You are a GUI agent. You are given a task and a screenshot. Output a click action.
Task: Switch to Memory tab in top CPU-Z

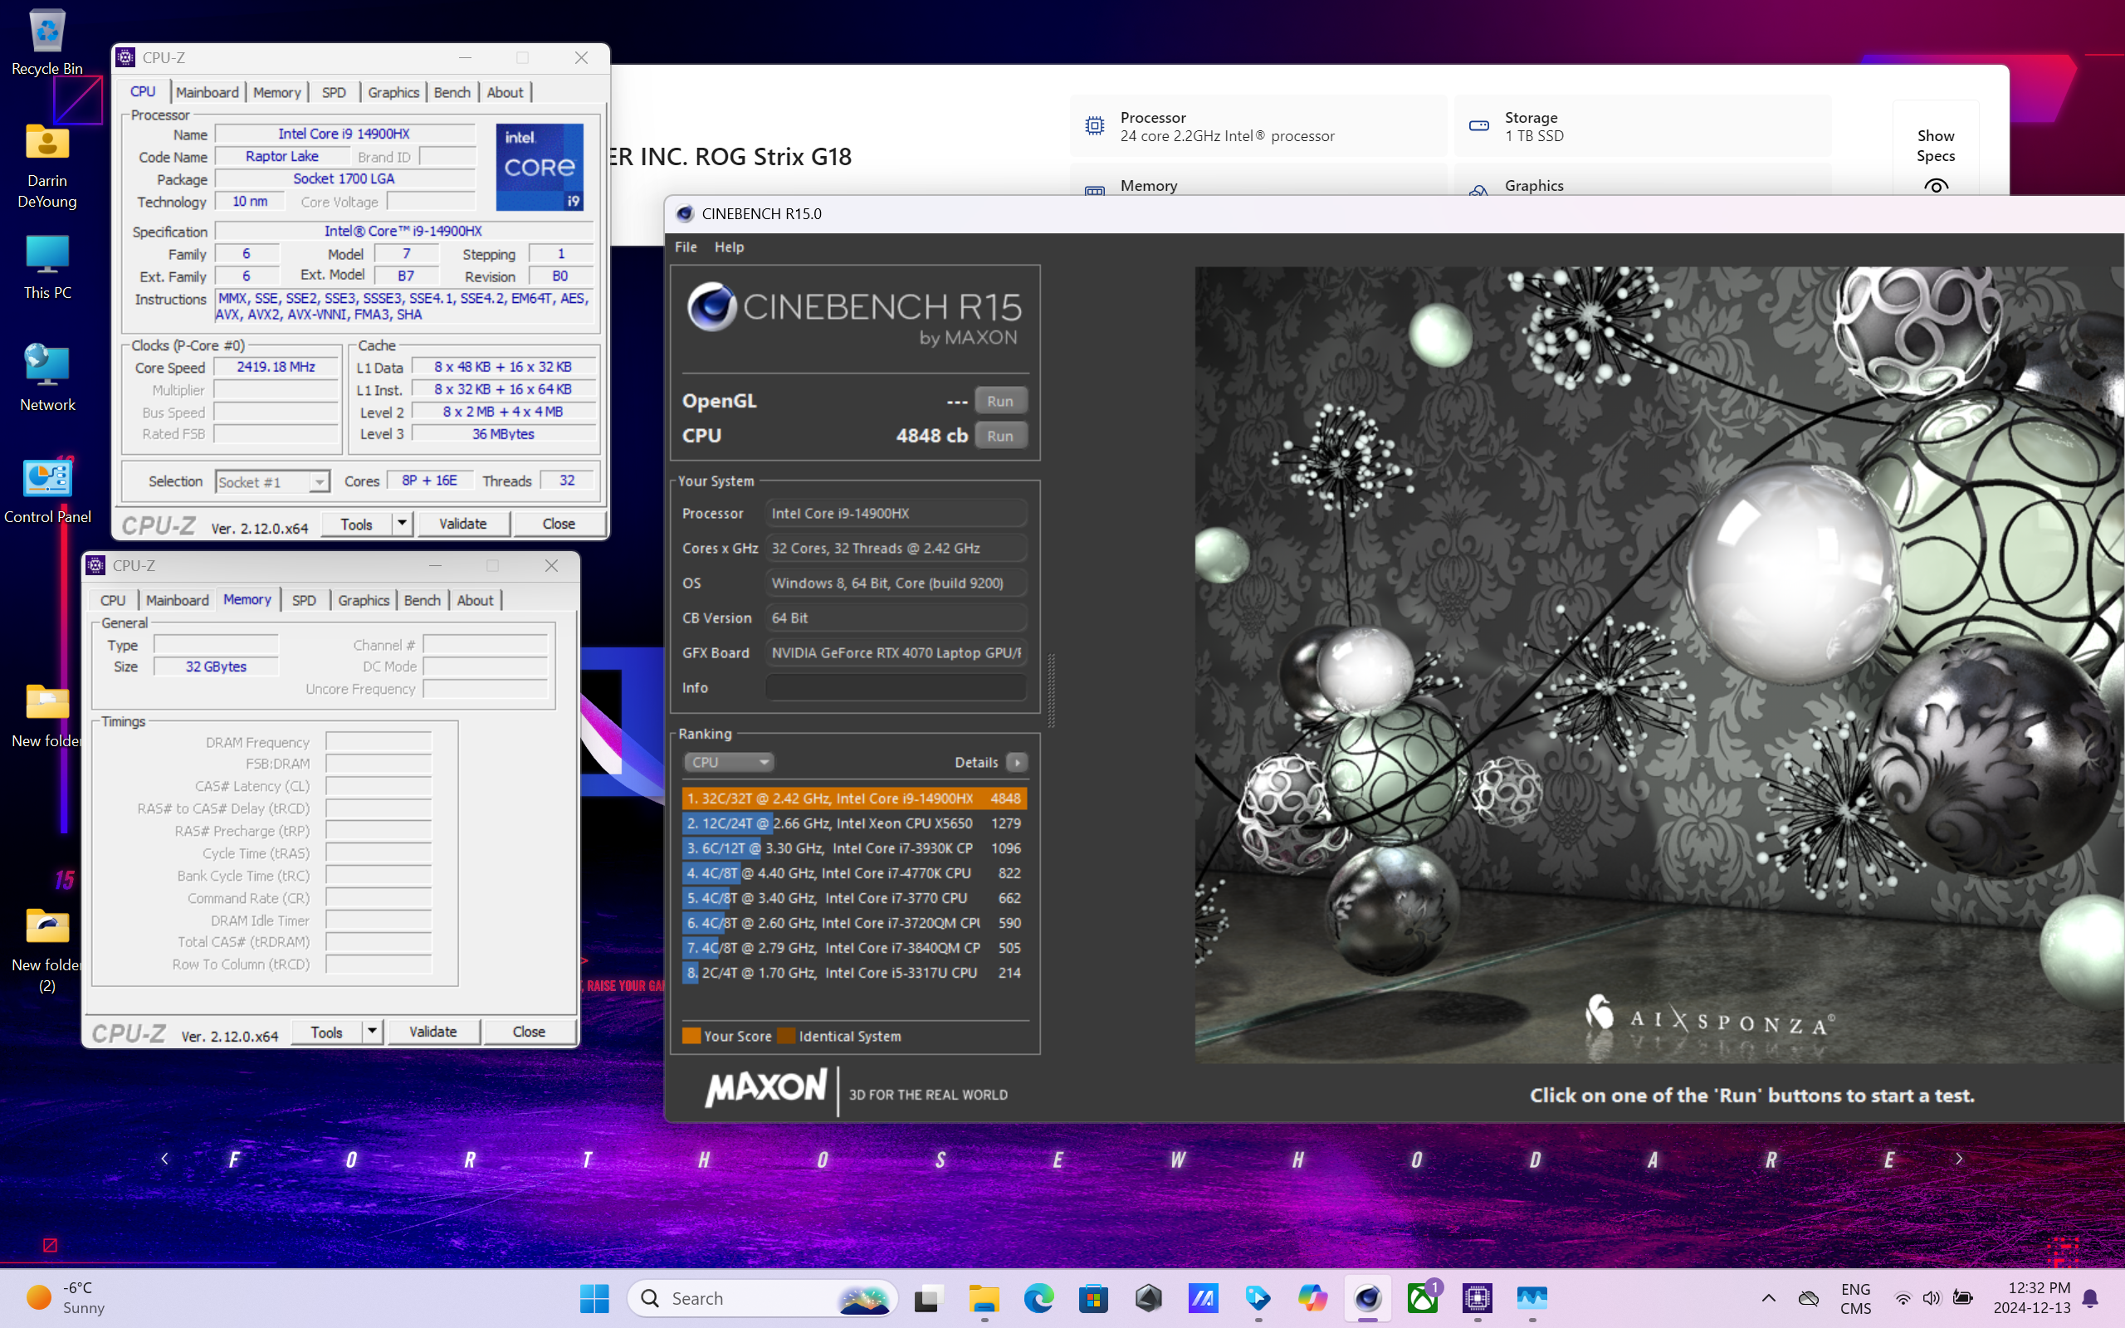click(x=276, y=92)
